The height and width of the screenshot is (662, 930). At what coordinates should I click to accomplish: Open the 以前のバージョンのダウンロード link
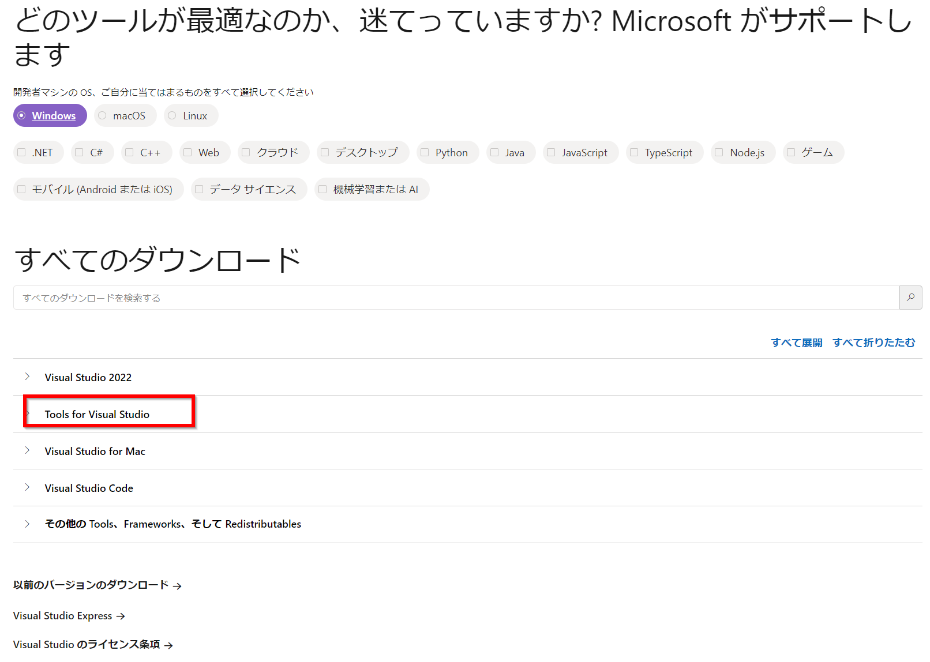pos(97,585)
